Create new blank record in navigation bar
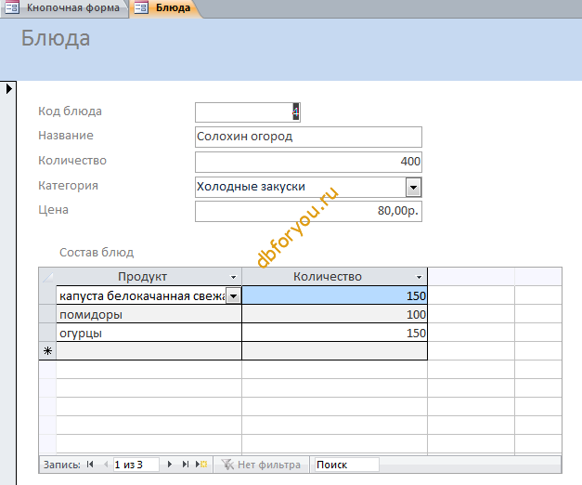The height and width of the screenshot is (485, 582). point(201,465)
